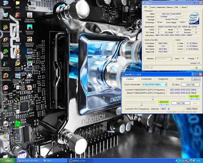Click the MMT spinner arrows
Image resolution: width=203 pixels, height=163 pixels.
[168, 109]
